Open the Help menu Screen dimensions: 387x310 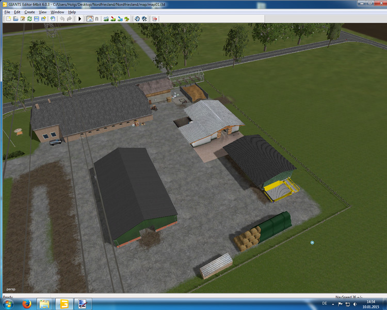tap(72, 12)
